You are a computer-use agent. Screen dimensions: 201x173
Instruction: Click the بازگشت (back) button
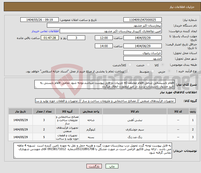tap(94, 166)
